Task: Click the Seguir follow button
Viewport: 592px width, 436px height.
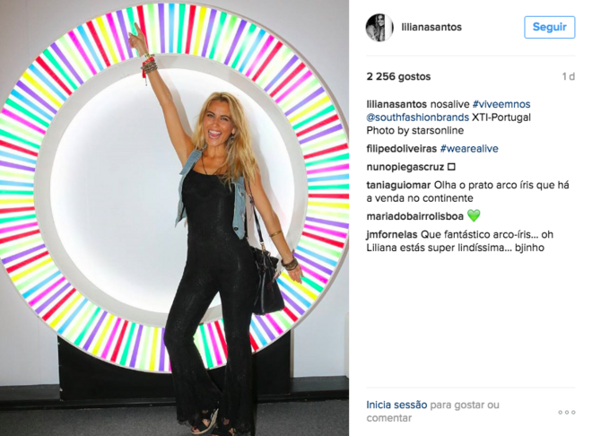Action: pyautogui.click(x=549, y=27)
